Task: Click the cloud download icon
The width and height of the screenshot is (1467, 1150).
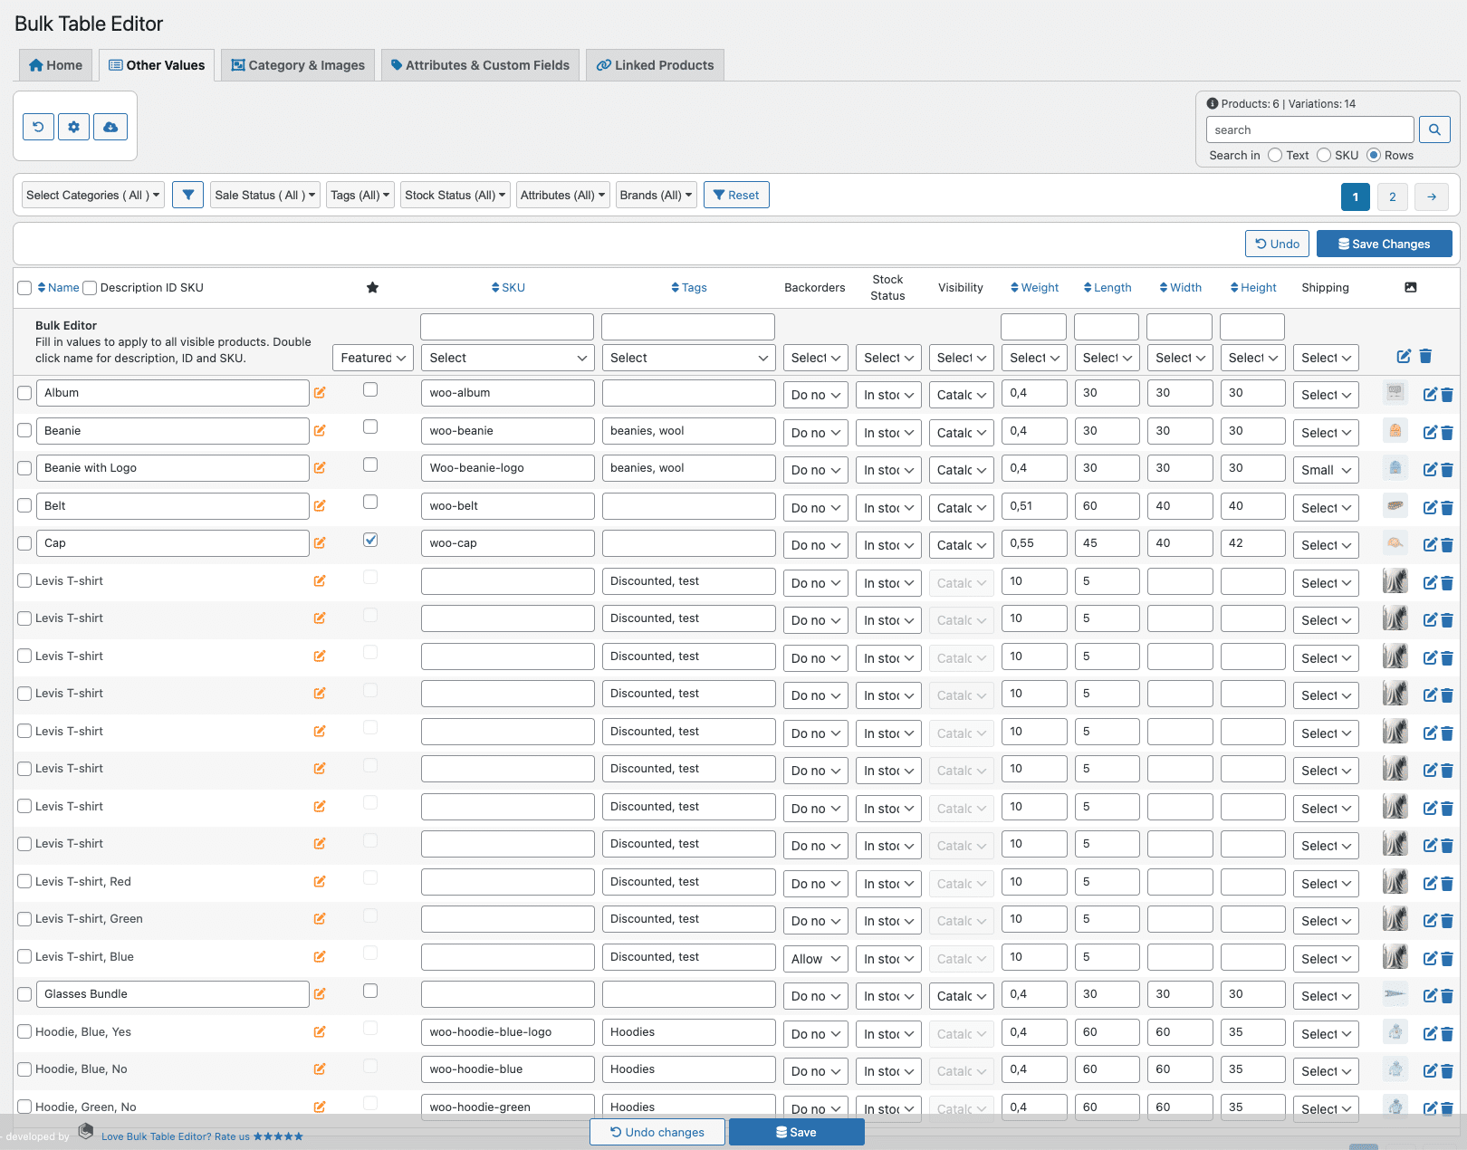Action: tap(110, 127)
